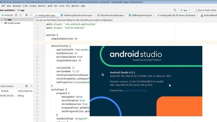This screenshot has height=122, width=217.
Task: Open Project panel gear options
Action: 26,15
